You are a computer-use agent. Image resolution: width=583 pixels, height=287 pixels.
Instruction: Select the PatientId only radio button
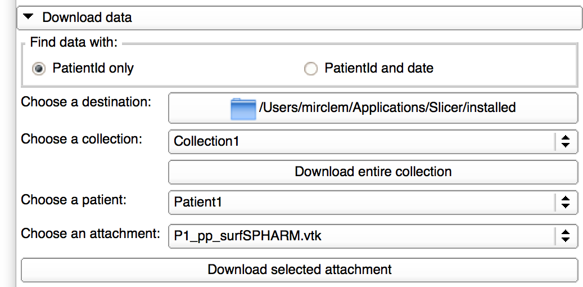(39, 69)
